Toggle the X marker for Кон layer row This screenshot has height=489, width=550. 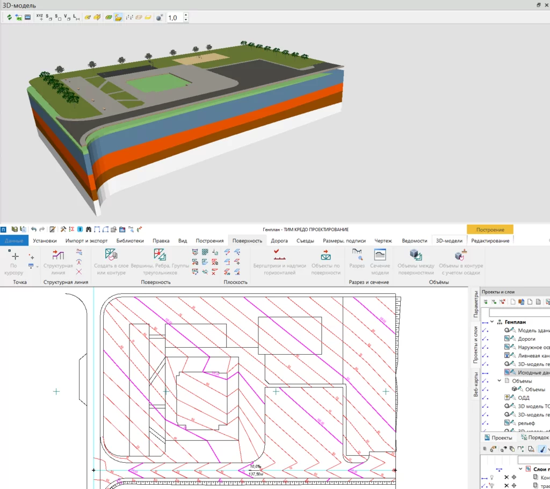tap(506, 477)
